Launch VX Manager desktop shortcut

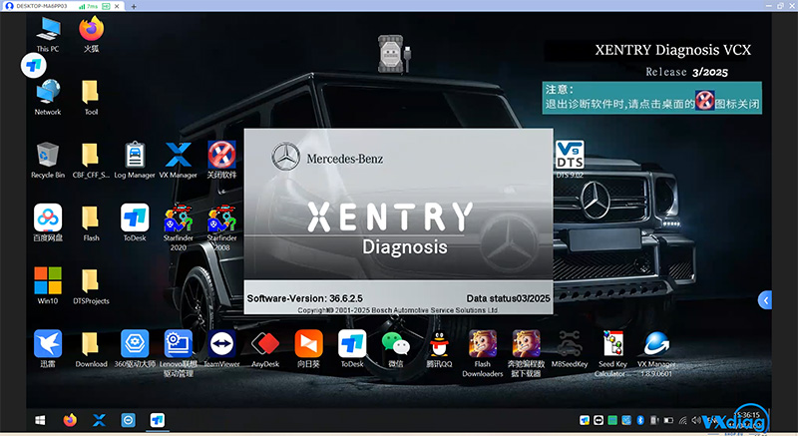point(179,160)
